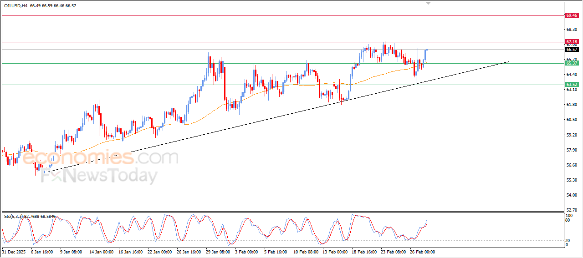This screenshot has width=583, height=258.
Task: Click the 68.30 price axis label
Action: pyautogui.click(x=572, y=29)
